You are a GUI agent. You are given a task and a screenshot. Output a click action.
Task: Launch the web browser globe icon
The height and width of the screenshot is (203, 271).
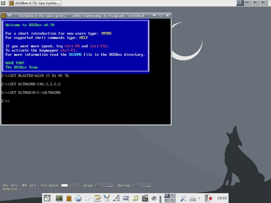(x=78, y=198)
